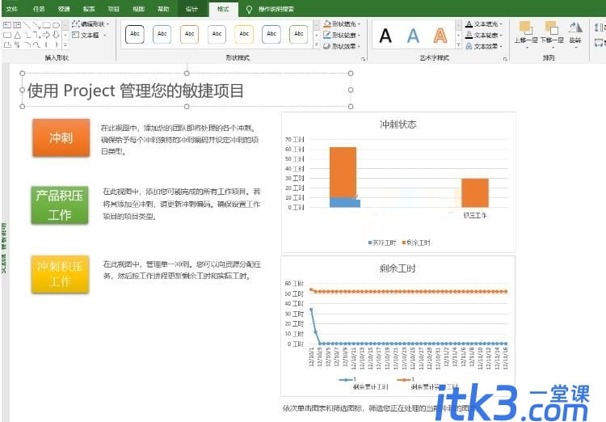Choose the Oval shape
606x422 pixels.
pos(56,25)
